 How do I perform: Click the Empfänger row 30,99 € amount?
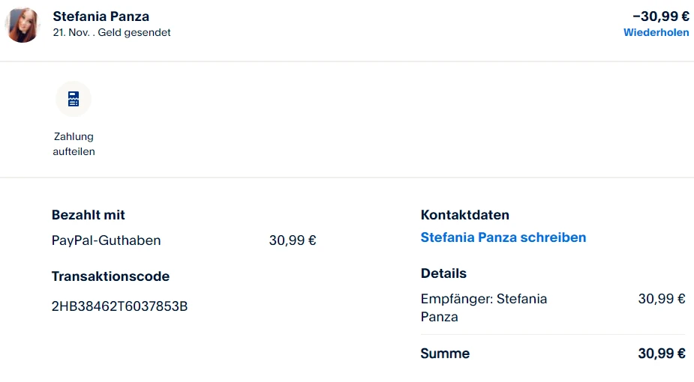click(661, 299)
